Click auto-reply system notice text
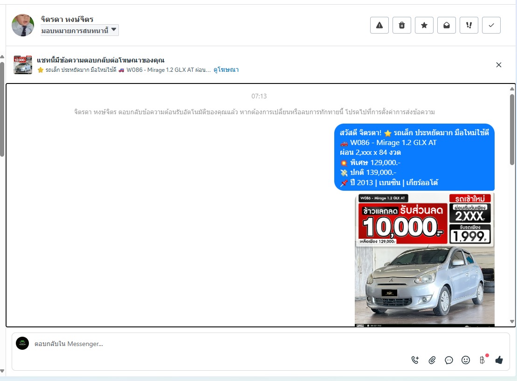Screen dimensions: 517x381 click(x=254, y=112)
